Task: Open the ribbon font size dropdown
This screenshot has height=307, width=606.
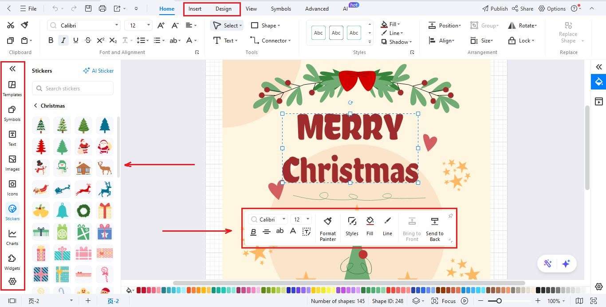Action: tap(149, 25)
